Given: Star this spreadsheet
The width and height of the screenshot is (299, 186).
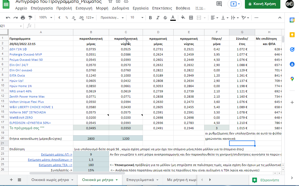Looking at the screenshot, I should [110, 2].
